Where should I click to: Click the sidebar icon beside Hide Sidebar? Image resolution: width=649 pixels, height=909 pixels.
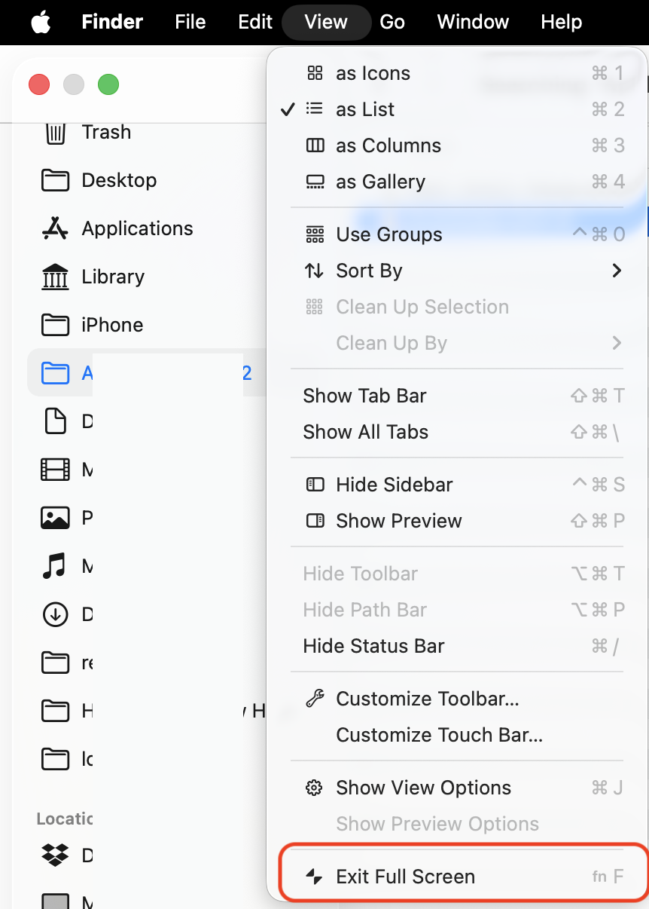tap(315, 485)
